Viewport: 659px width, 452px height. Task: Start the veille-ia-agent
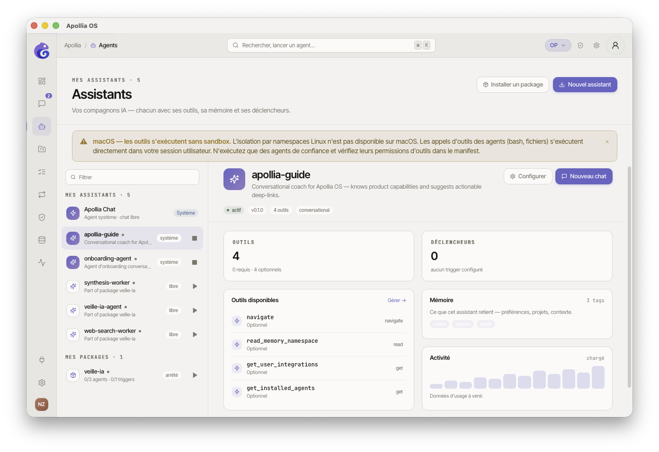coord(195,311)
